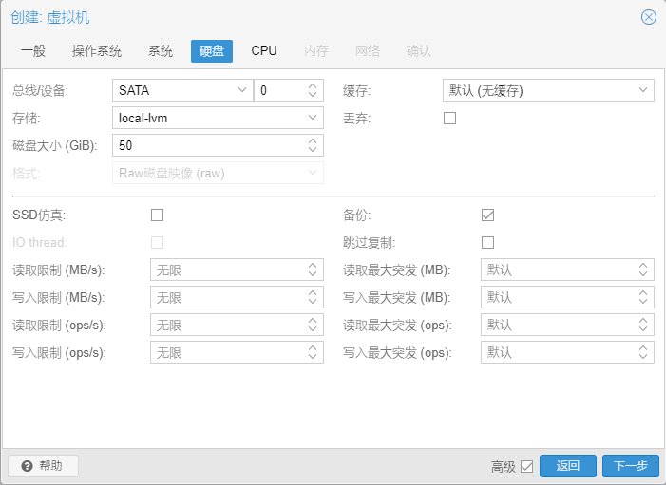Click the 下一步 button
This screenshot has height=485, width=666.
[x=630, y=466]
